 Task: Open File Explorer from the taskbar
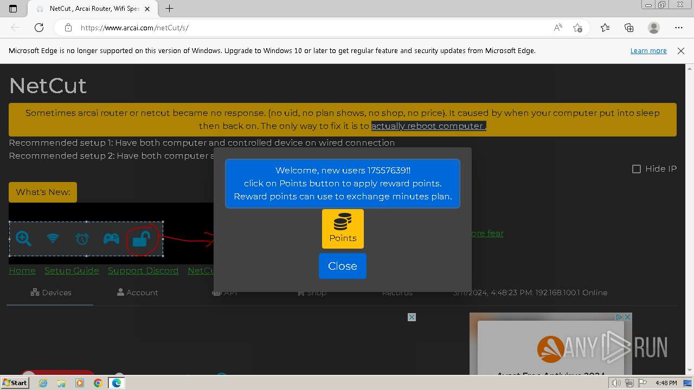coord(61,383)
